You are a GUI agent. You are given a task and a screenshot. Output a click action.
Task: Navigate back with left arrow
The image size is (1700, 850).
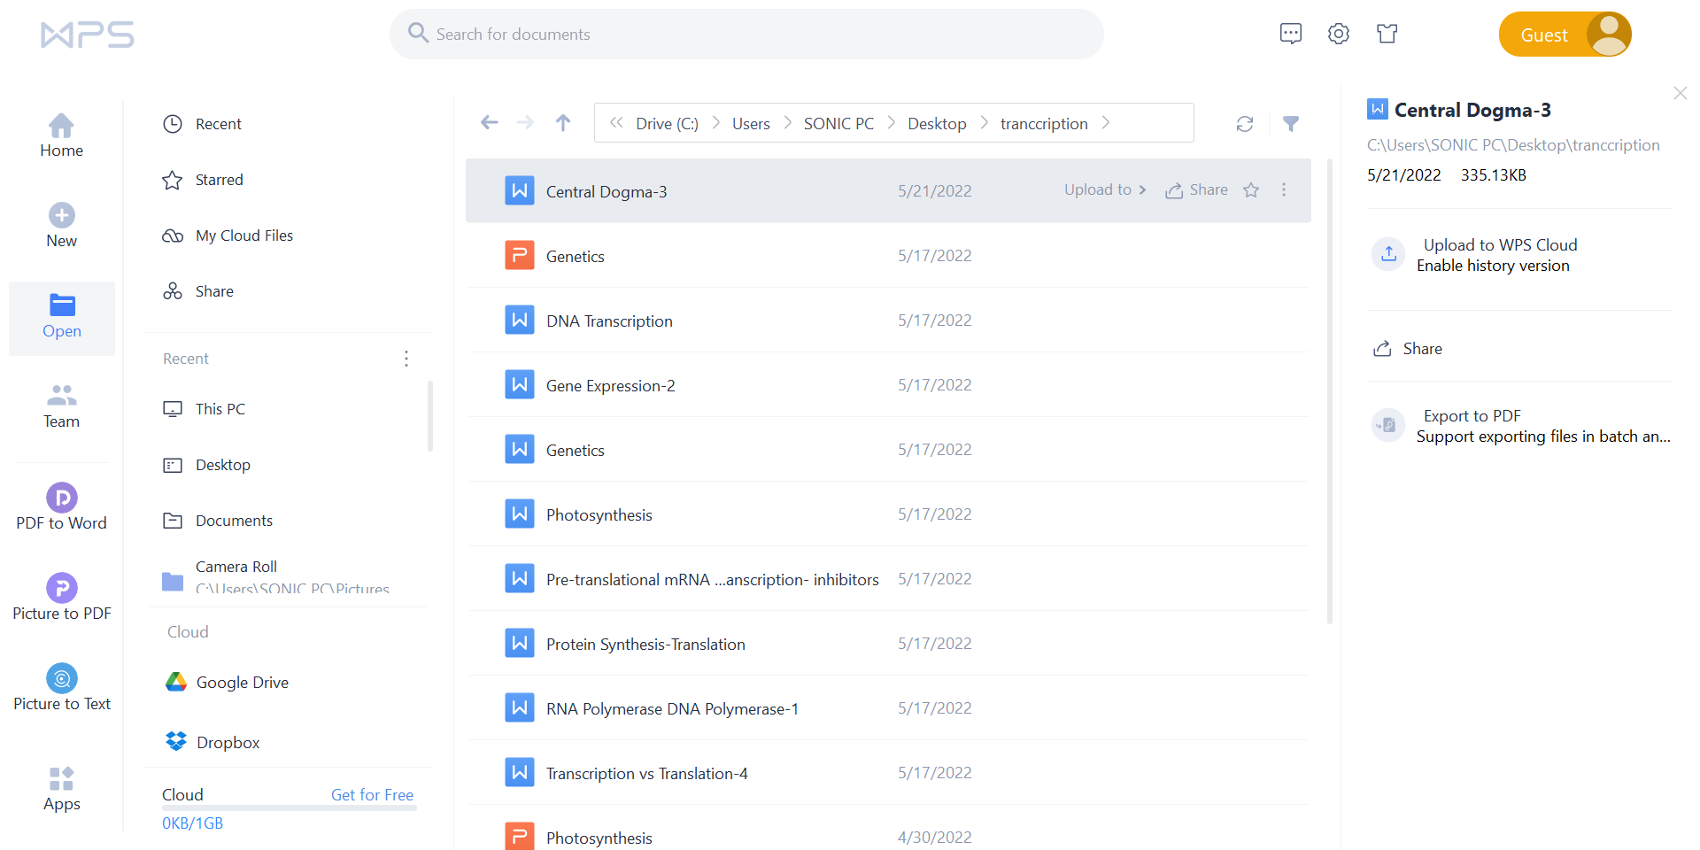(489, 123)
